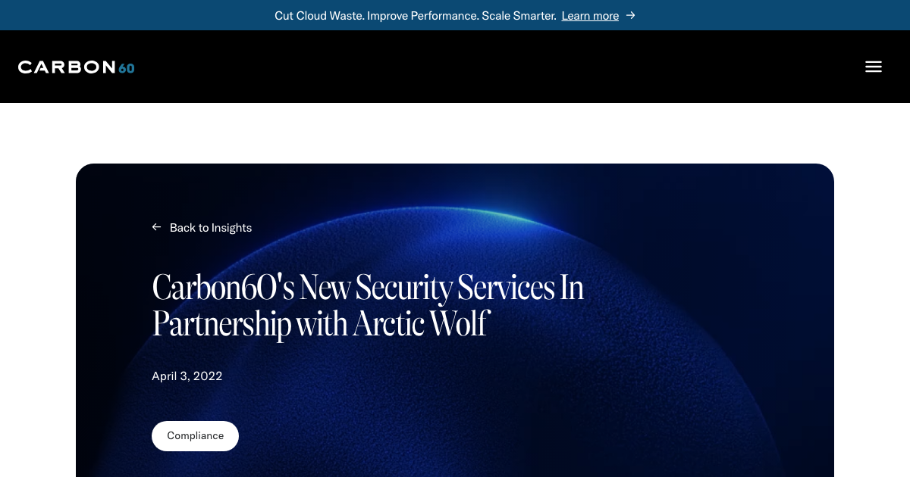Viewport: 910px width, 477px height.
Task: Click the arrow next to Learn more
Action: click(630, 15)
